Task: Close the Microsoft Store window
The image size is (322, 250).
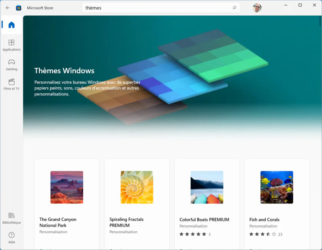Action: pyautogui.click(x=314, y=5)
